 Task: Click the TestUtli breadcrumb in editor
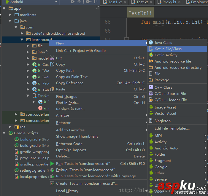pyautogui.click(x=140, y=13)
